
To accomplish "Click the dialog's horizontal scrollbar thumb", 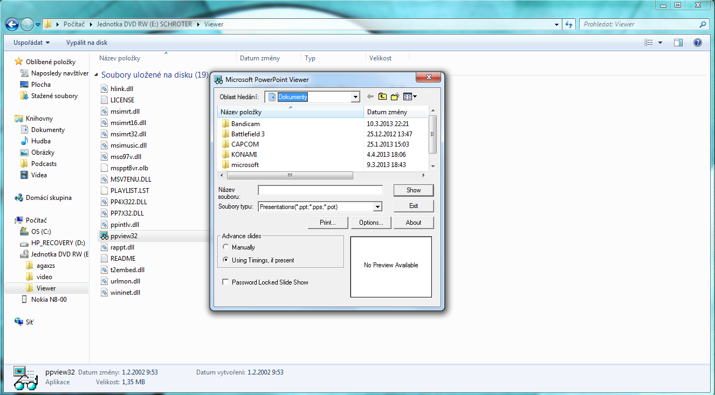I will tap(290, 176).
